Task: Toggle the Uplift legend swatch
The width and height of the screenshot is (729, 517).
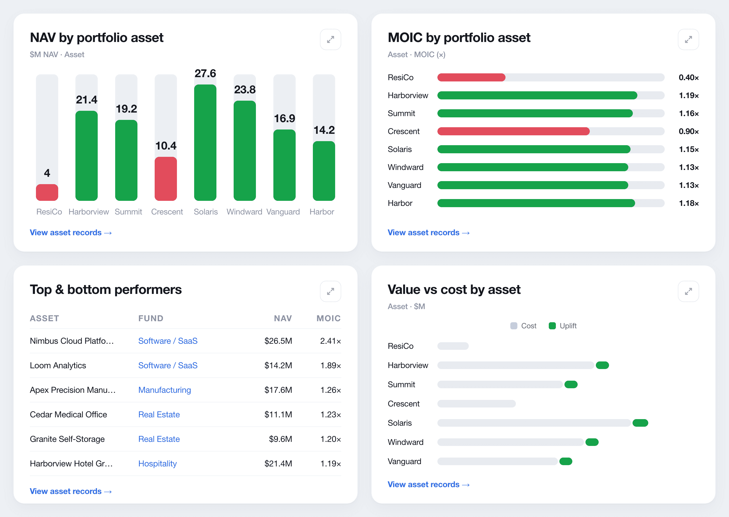Action: 552,326
